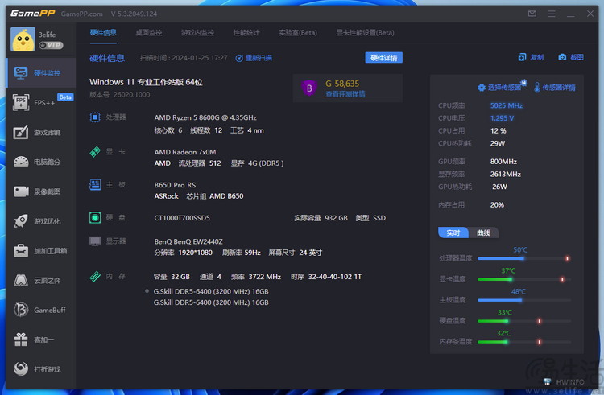604x395 pixels.
Task: Click the 3elife chick avatar
Action: [x=23, y=39]
